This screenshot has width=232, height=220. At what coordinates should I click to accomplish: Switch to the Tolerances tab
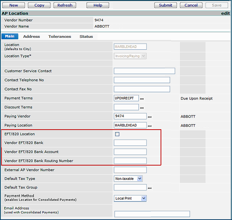[60, 37]
